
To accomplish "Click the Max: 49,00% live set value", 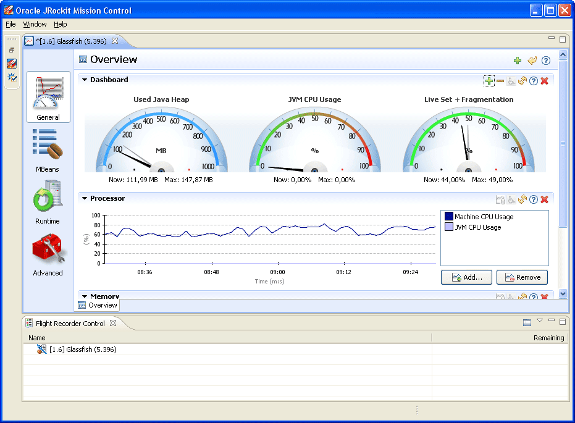I will 492,180.
